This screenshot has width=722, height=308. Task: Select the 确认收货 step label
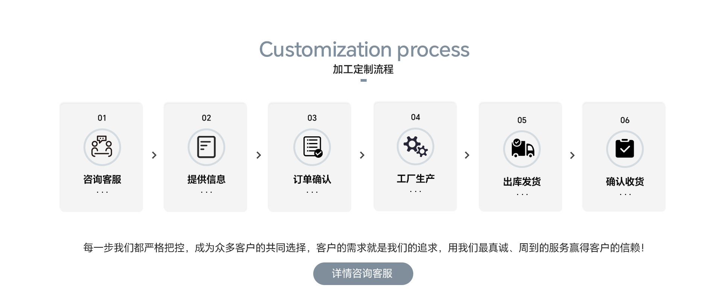[x=625, y=181]
